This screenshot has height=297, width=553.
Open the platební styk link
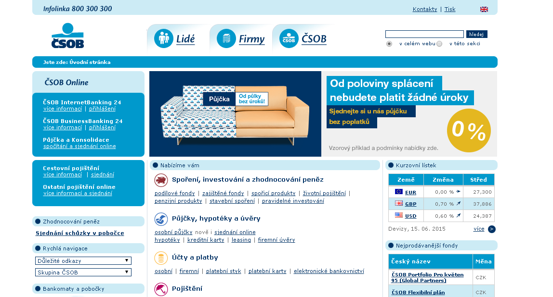224,272
